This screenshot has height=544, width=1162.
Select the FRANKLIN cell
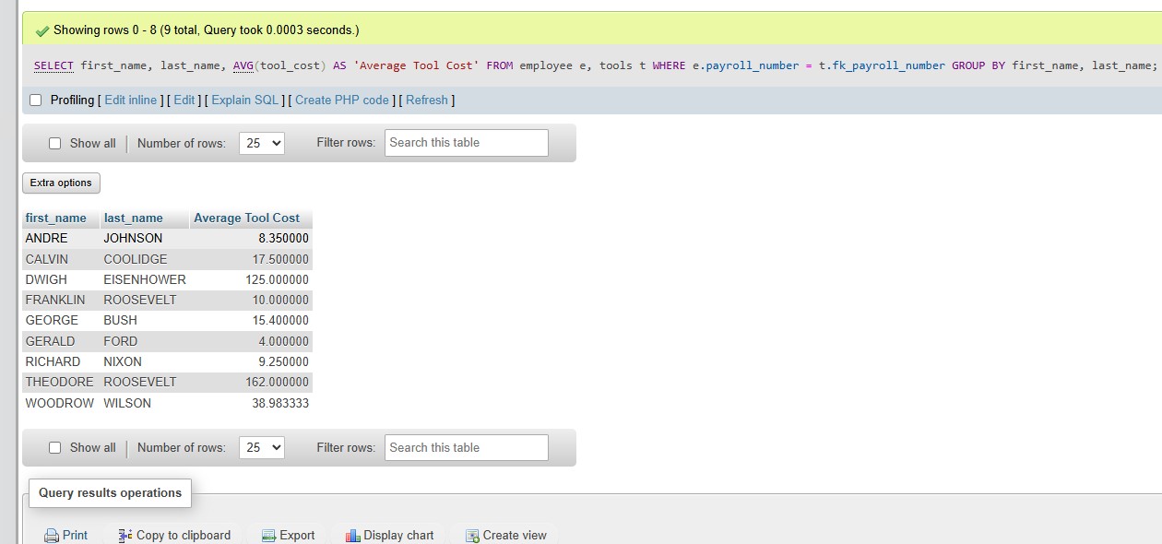pos(61,300)
